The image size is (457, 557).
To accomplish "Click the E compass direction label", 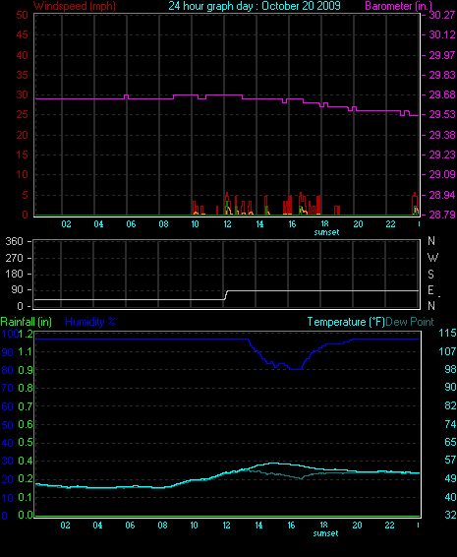I will (x=430, y=290).
